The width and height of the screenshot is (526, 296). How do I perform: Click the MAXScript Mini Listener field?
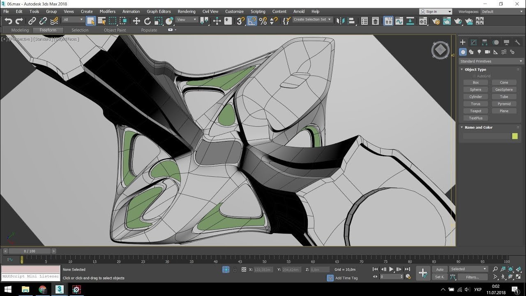[x=30, y=277]
